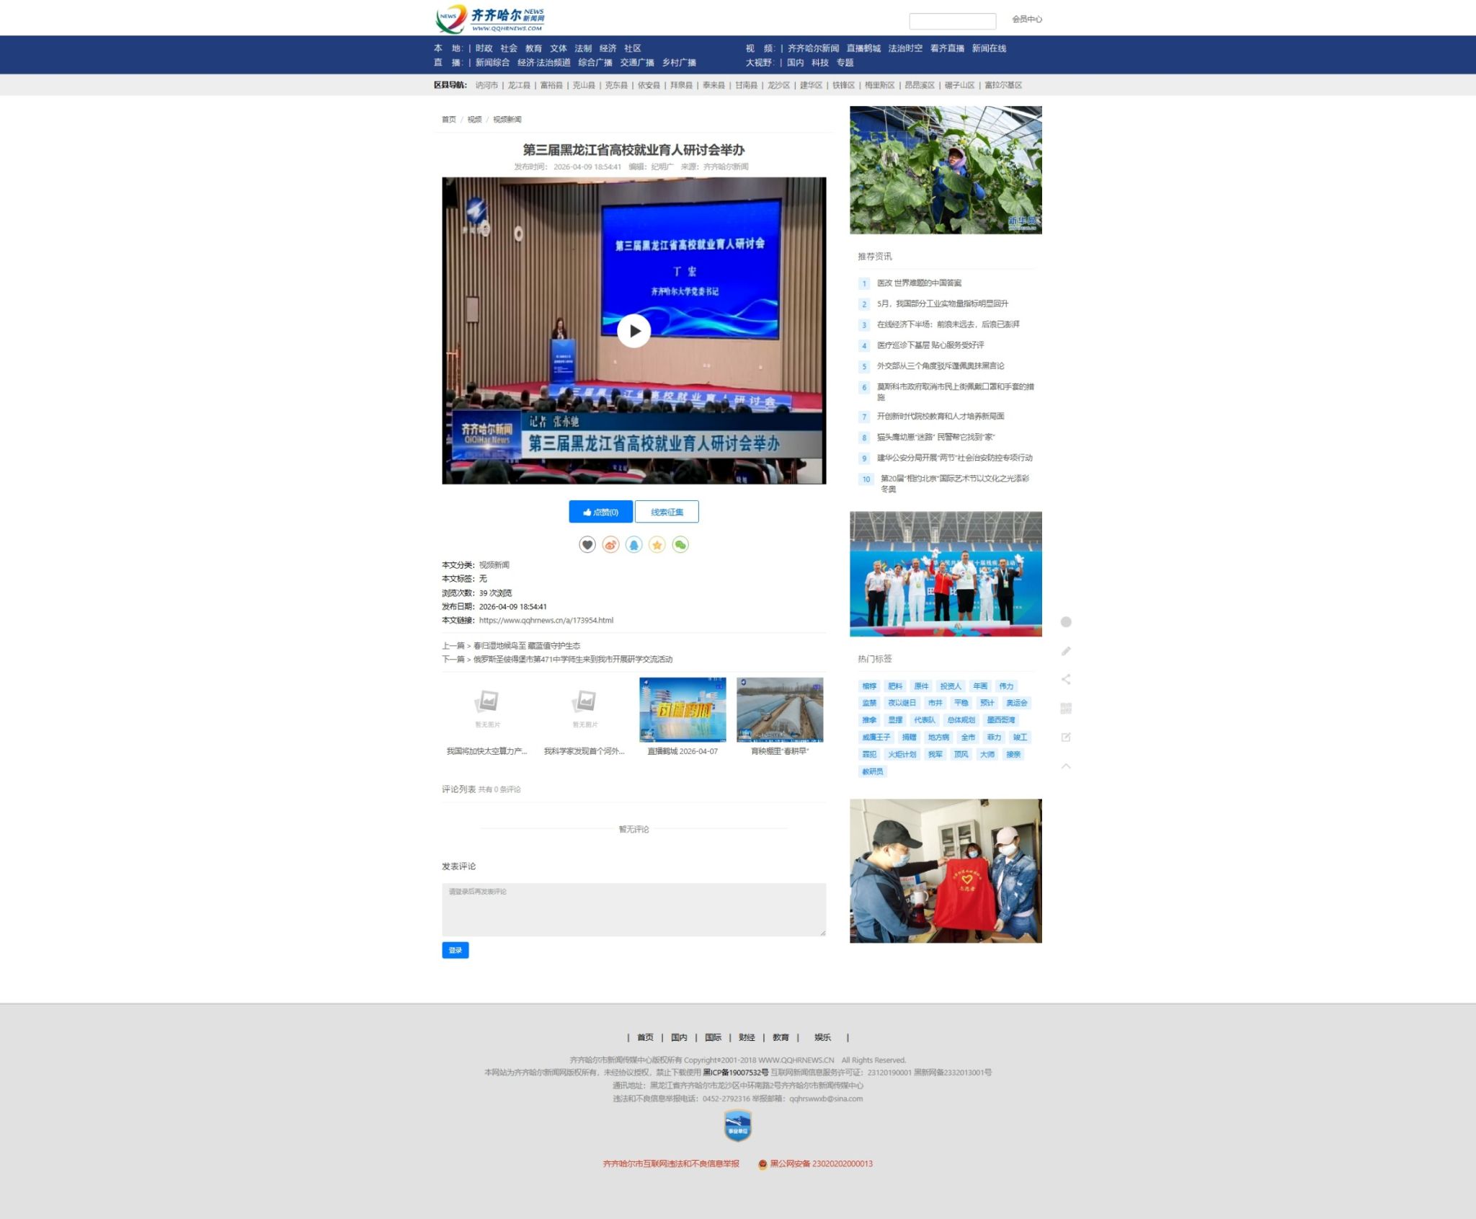Focus the header search input field
This screenshot has width=1476, height=1219.
click(952, 21)
